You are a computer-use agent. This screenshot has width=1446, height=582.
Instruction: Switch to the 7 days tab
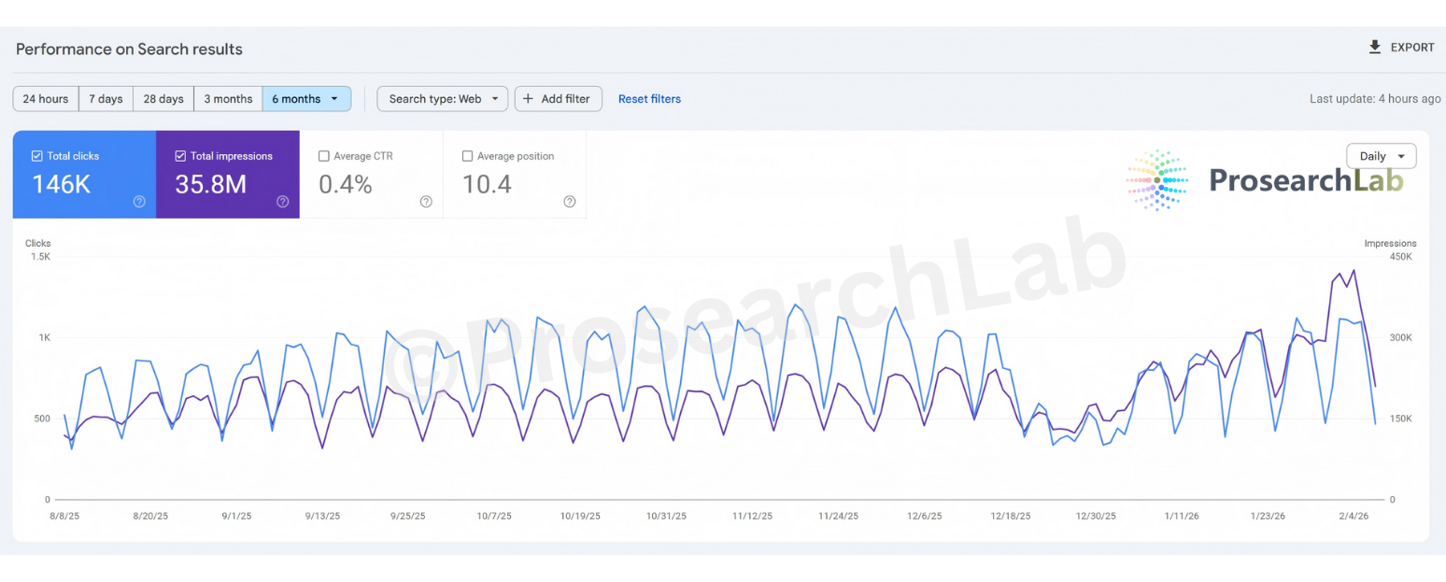click(x=106, y=98)
